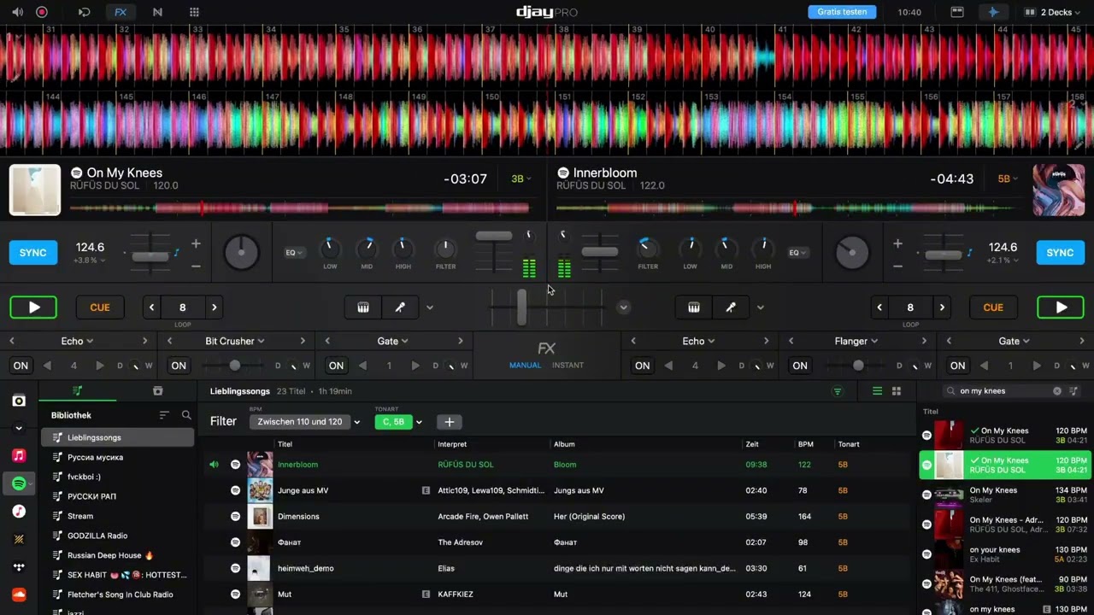The width and height of the screenshot is (1094, 615).
Task: Select the Spotify source icon
Action: [19, 484]
